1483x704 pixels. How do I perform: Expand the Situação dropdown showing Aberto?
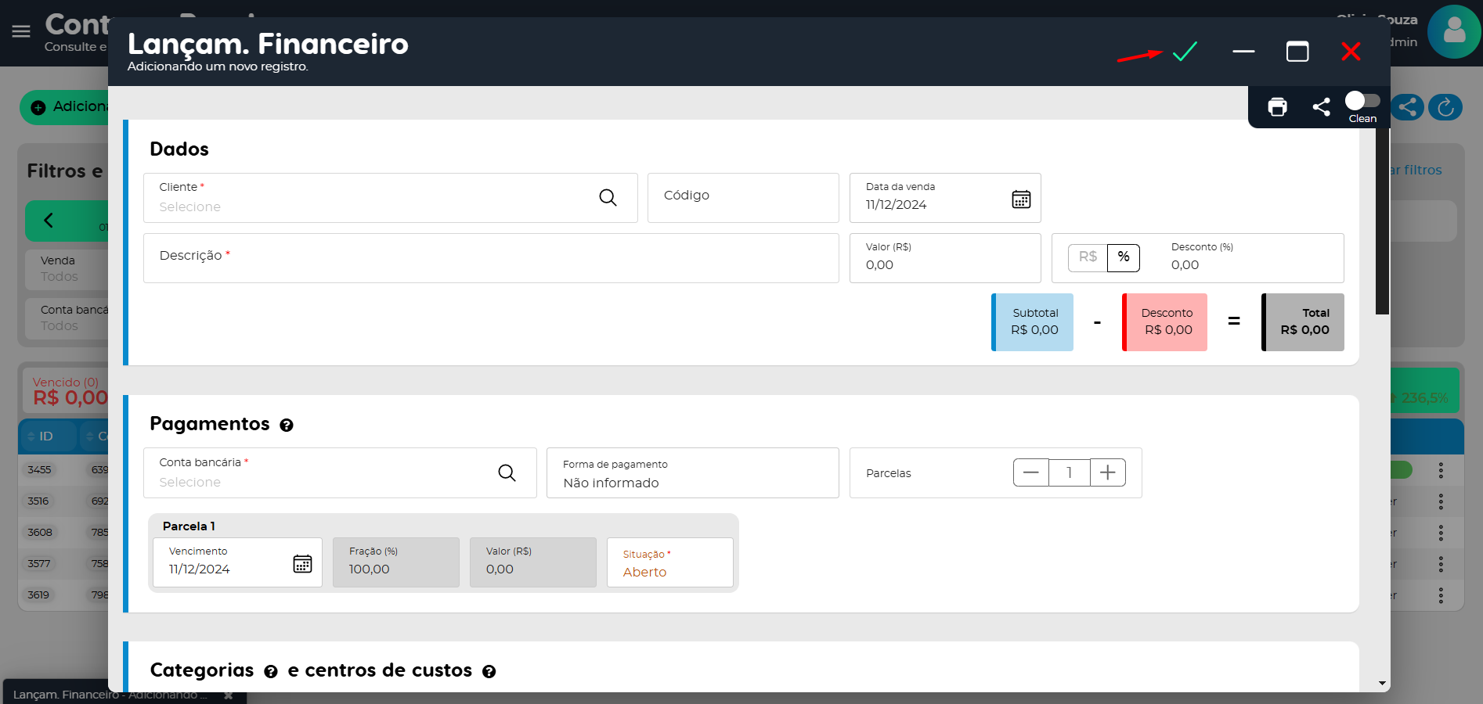(669, 563)
